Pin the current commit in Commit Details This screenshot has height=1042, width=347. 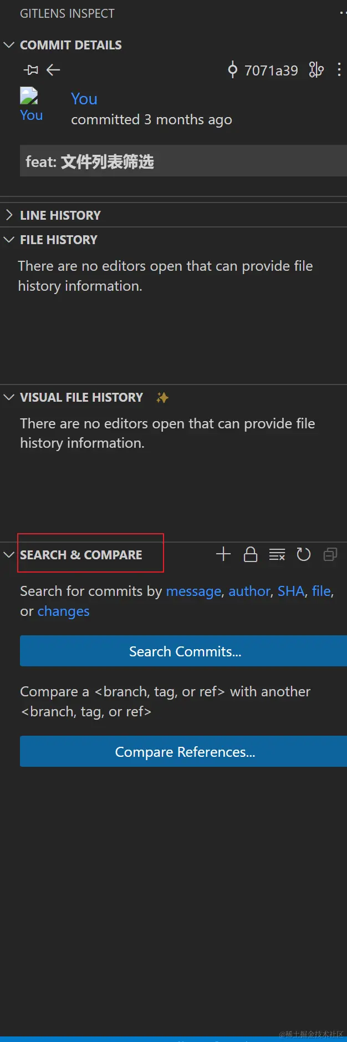click(x=31, y=70)
